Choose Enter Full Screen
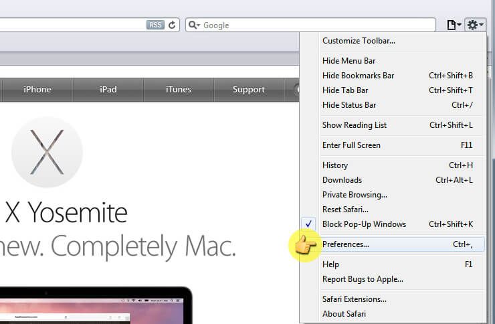 click(x=393, y=145)
